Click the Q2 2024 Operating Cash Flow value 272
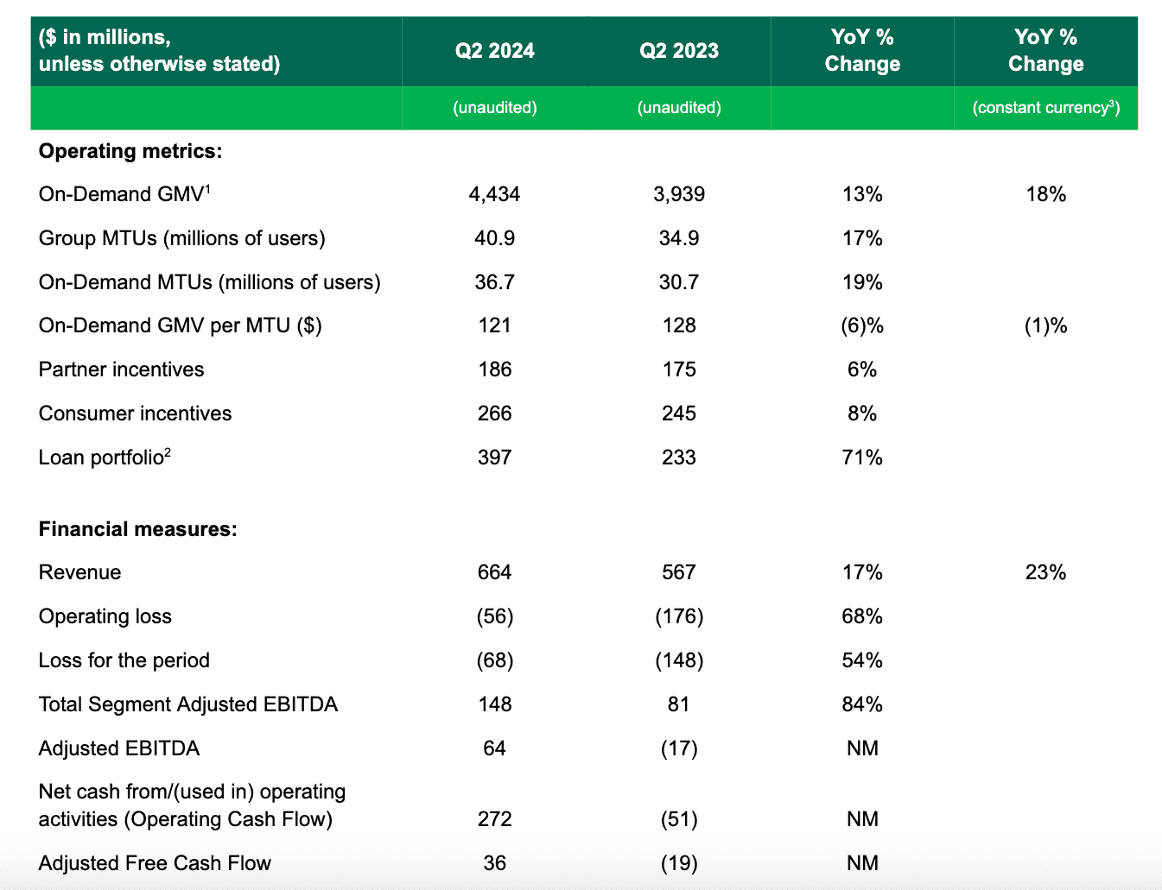1162x890 pixels. [x=494, y=819]
